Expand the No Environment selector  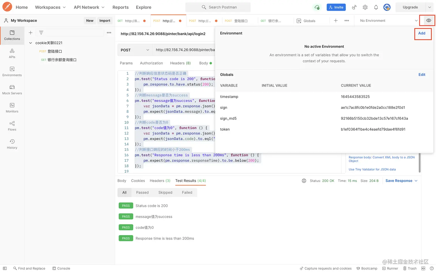388,21
